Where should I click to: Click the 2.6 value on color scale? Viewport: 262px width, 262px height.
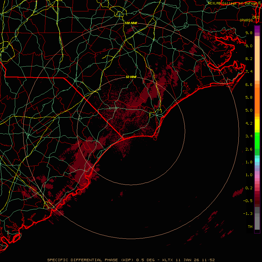point(249,149)
